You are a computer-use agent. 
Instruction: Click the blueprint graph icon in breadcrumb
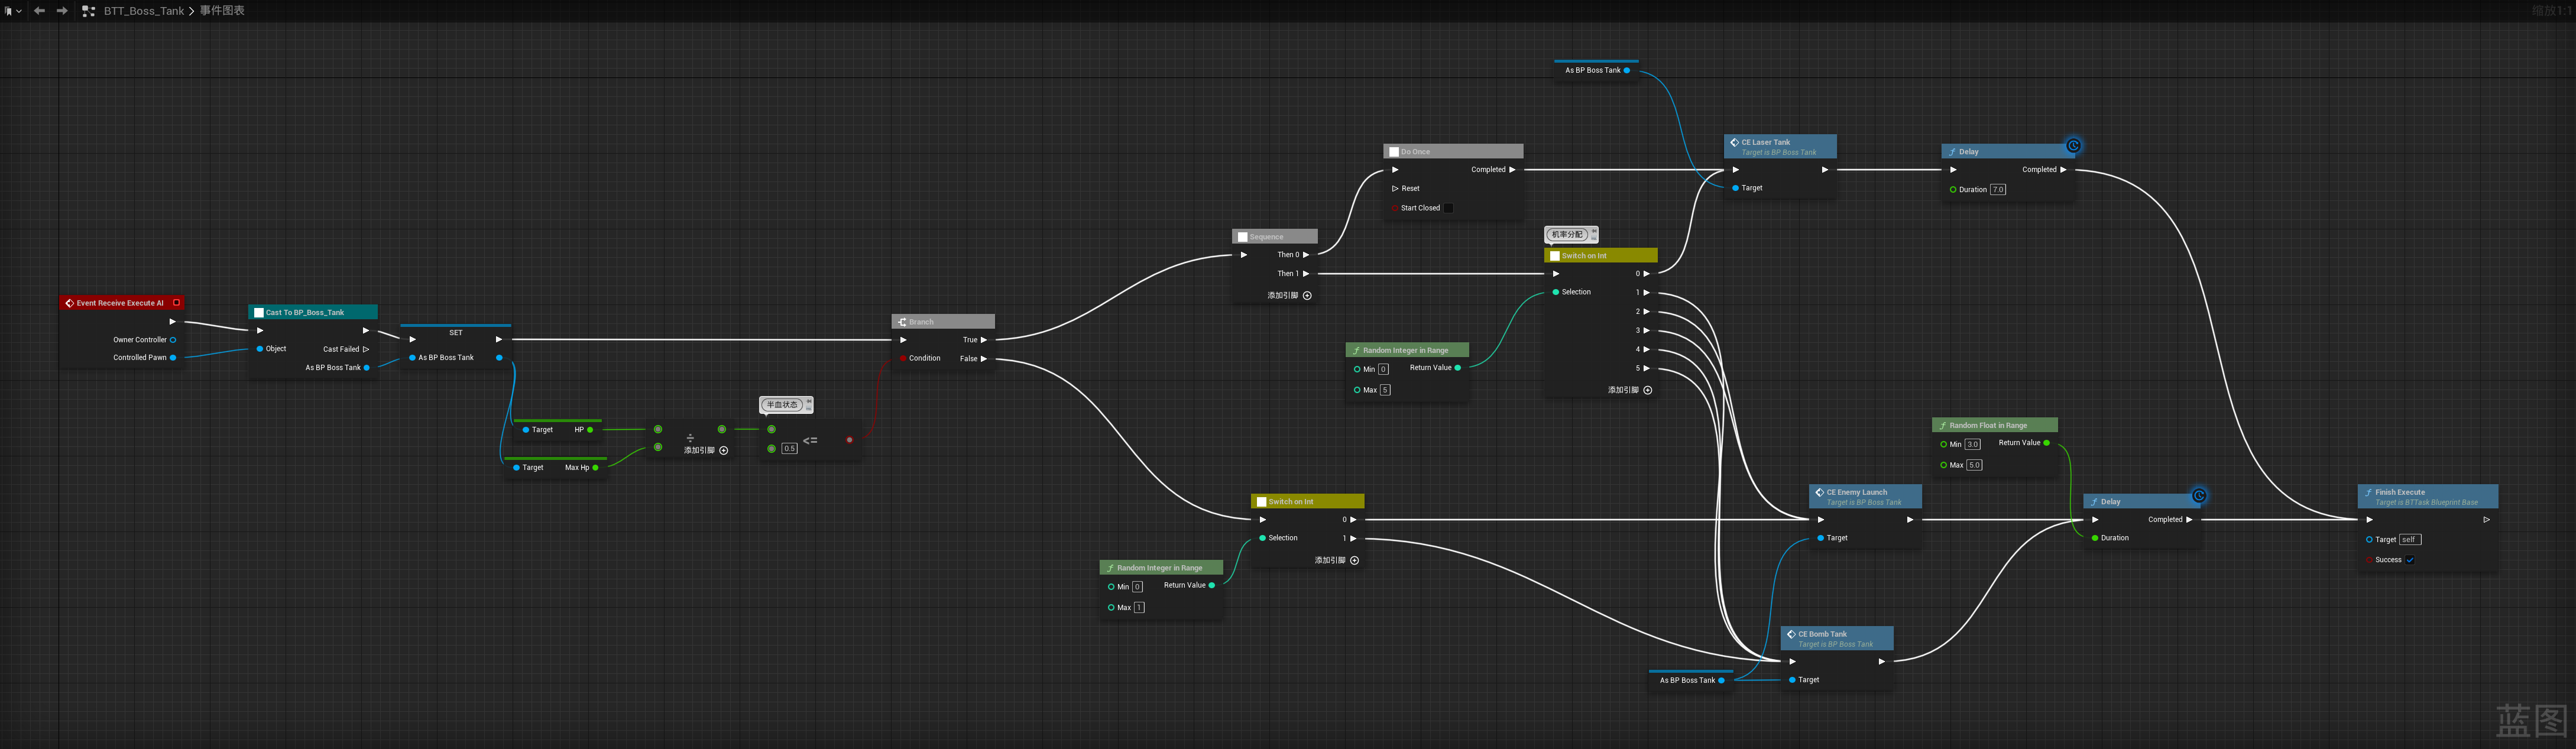(x=88, y=11)
